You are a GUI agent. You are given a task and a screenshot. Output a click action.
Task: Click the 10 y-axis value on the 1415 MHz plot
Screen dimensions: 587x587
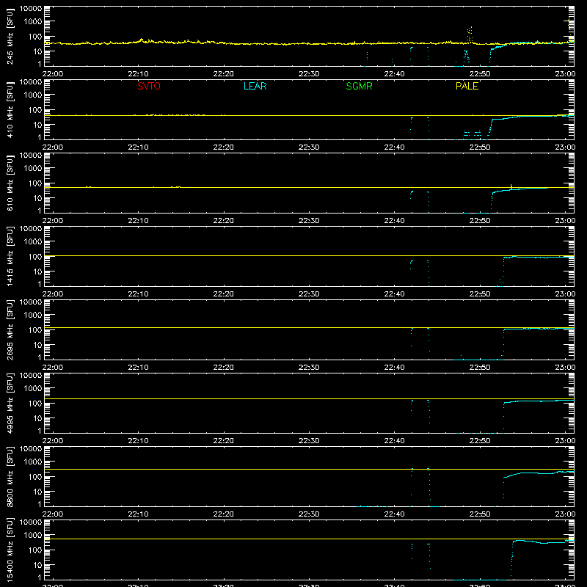(37, 271)
